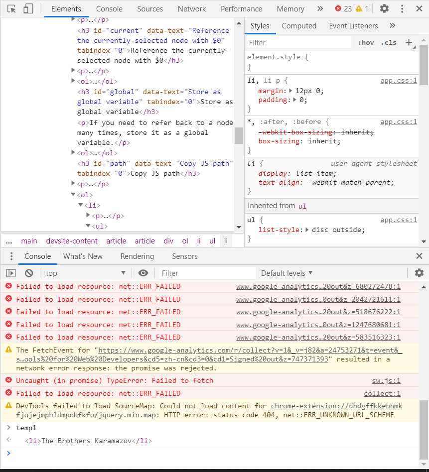This screenshot has width=429, height=472.
Task: Clear the console icon
Action: [x=29, y=273]
